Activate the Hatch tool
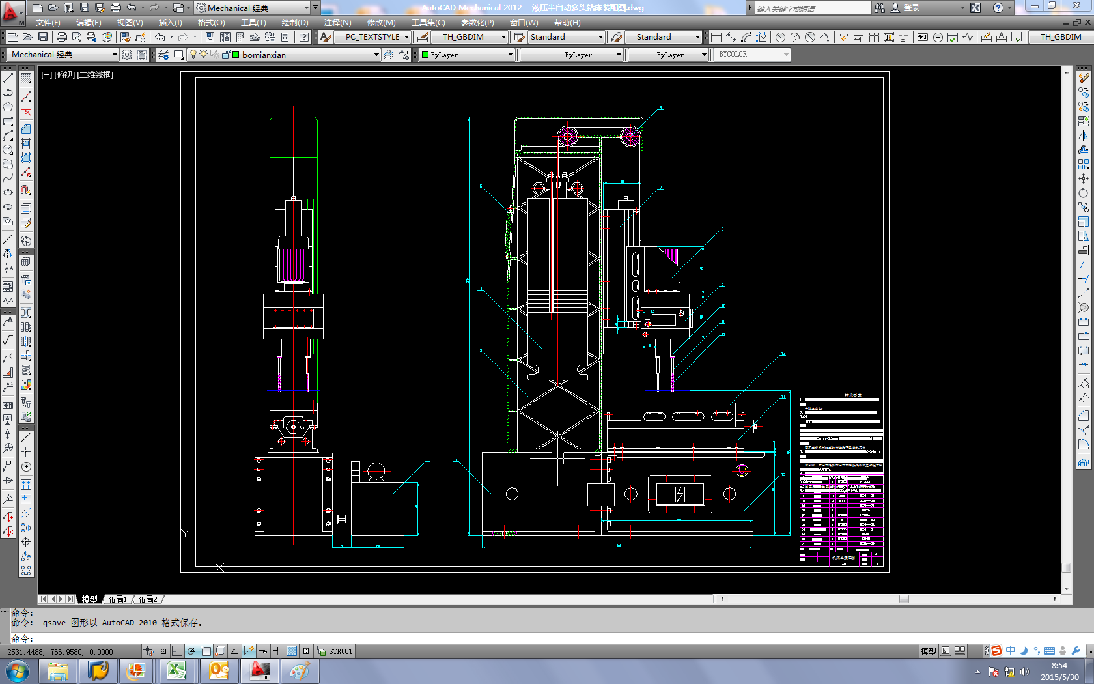The width and height of the screenshot is (1094, 684). pyautogui.click(x=26, y=78)
